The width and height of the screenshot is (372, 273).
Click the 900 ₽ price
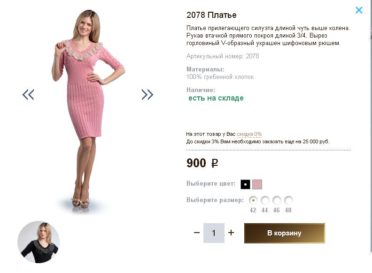pos(202,163)
